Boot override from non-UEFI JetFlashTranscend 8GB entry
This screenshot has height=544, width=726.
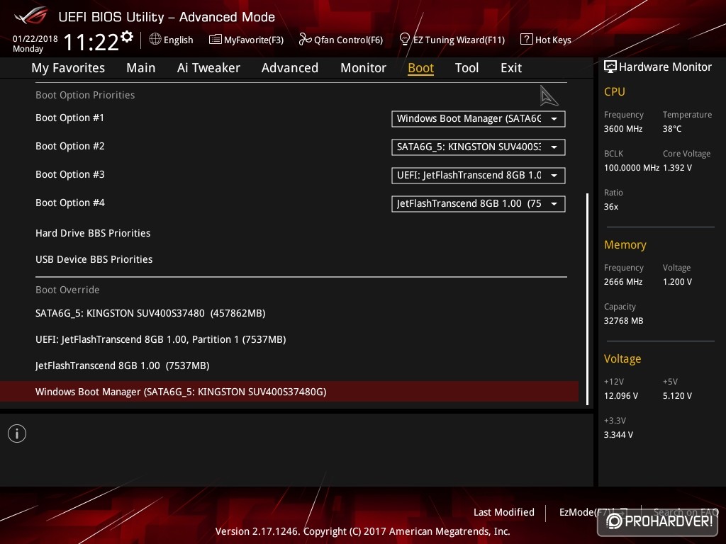click(x=122, y=366)
